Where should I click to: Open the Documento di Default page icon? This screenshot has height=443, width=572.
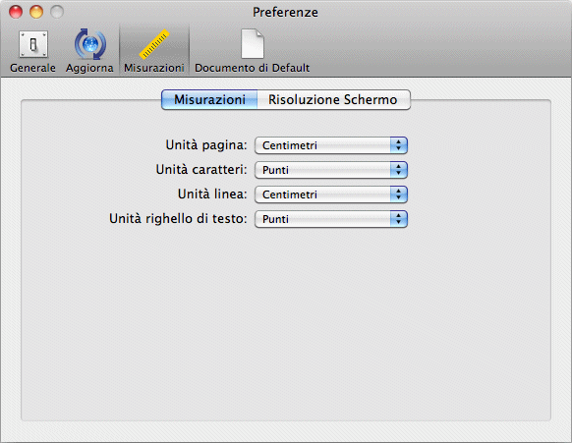252,44
